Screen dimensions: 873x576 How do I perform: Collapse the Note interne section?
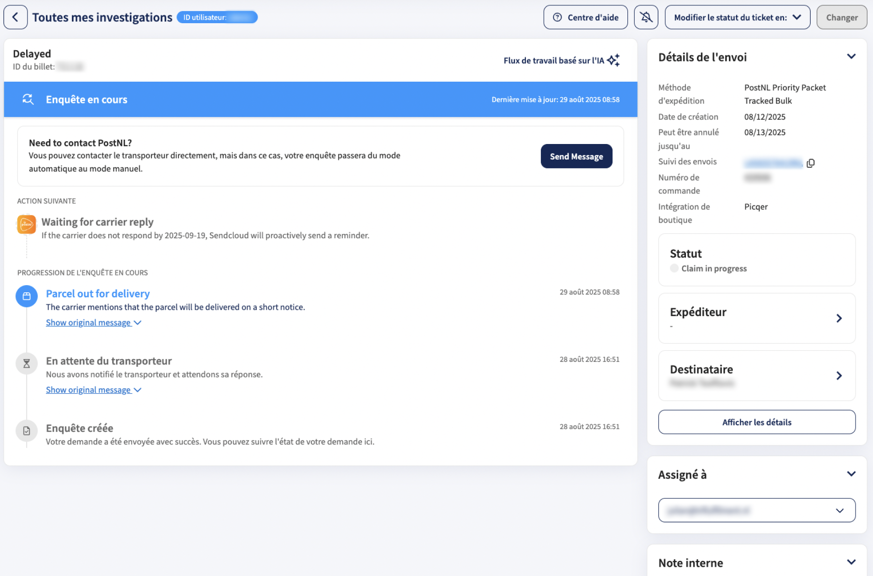pyautogui.click(x=851, y=562)
